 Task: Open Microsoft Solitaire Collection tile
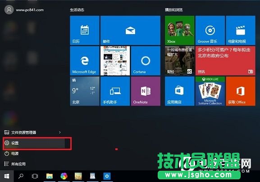pyautogui.click(x=210, y=91)
